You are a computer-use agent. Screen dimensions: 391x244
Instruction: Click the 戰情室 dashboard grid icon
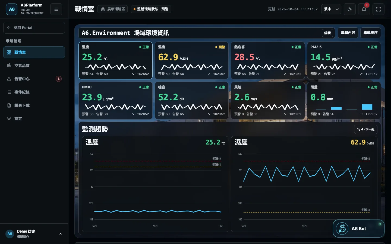[9, 52]
